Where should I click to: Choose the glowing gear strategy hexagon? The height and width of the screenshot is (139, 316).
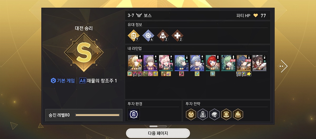pyautogui.click(x=226, y=114)
